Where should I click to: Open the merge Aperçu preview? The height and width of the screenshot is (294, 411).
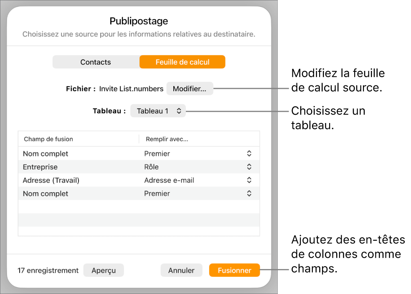click(103, 270)
